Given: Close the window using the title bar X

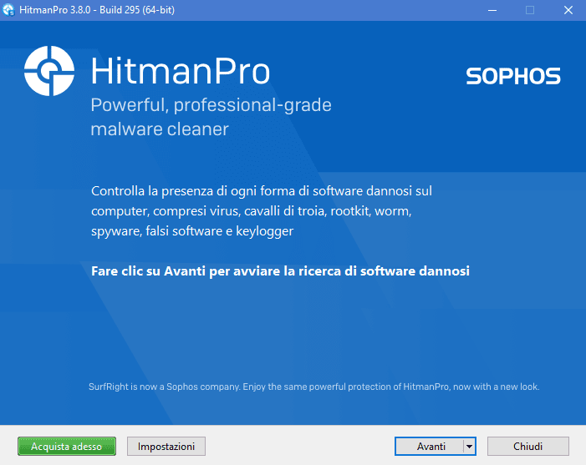Looking at the screenshot, I should point(568,9).
